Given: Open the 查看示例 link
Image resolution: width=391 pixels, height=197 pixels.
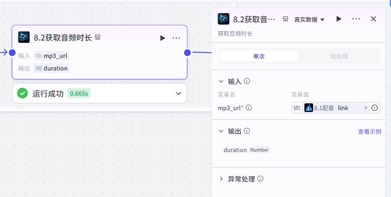Looking at the screenshot, I should point(370,132).
